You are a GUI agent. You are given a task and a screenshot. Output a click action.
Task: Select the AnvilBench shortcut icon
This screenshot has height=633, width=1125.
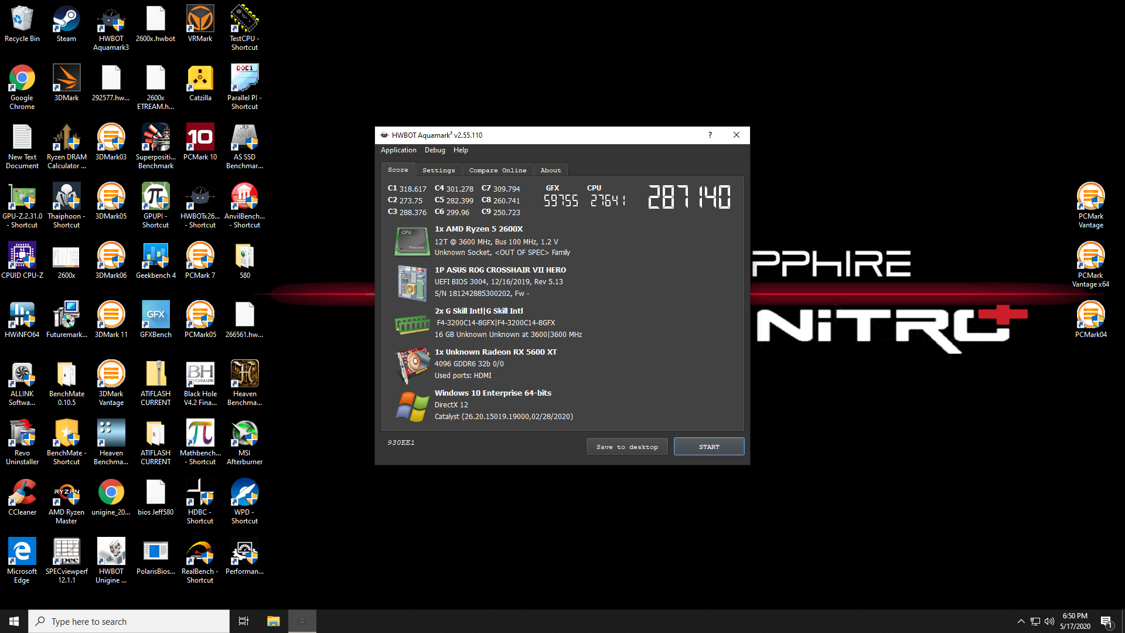(x=244, y=206)
